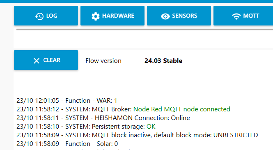Go to the MQTT tab
The image size is (273, 150).
point(243,16)
